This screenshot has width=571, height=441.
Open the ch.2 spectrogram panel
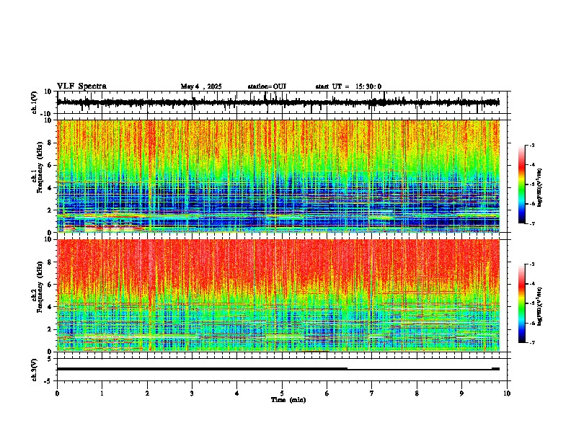[x=278, y=295]
